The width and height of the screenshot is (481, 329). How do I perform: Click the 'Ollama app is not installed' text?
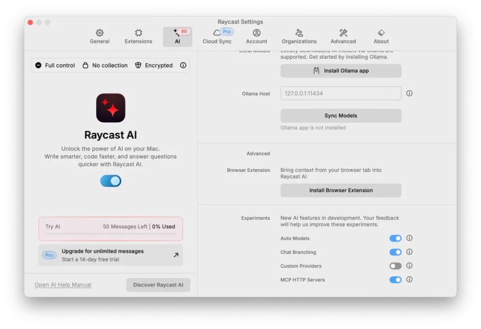313,128
